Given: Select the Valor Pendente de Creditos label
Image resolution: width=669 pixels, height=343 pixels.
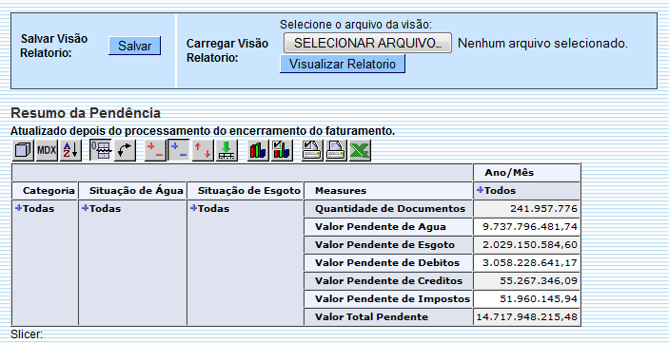Looking at the screenshot, I should point(388,281).
